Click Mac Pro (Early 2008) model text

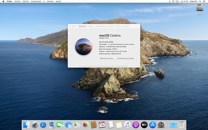click(106, 42)
